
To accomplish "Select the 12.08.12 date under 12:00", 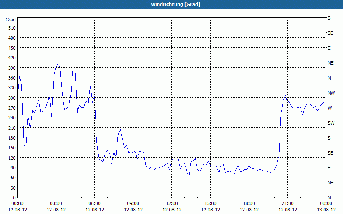I will tap(172, 210).
